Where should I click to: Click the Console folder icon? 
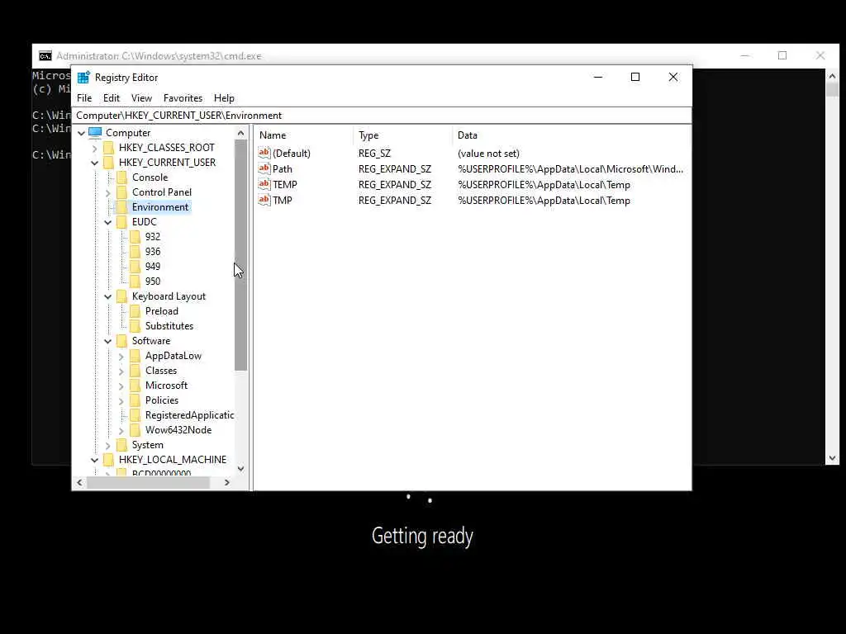point(122,177)
